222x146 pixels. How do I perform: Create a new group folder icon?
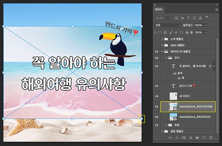197,137
